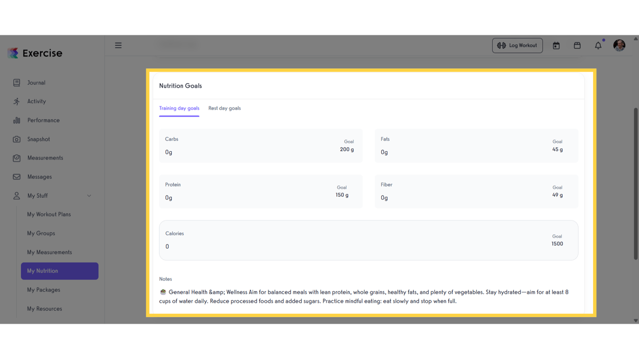
Task: Click the Fats goal value 45 g
Action: point(558,150)
